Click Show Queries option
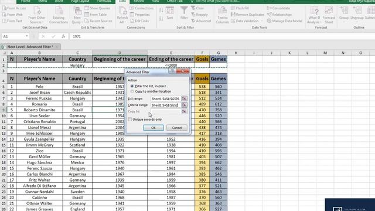Image resolution: width=375 pixels, height=211 pixels. [97, 8]
